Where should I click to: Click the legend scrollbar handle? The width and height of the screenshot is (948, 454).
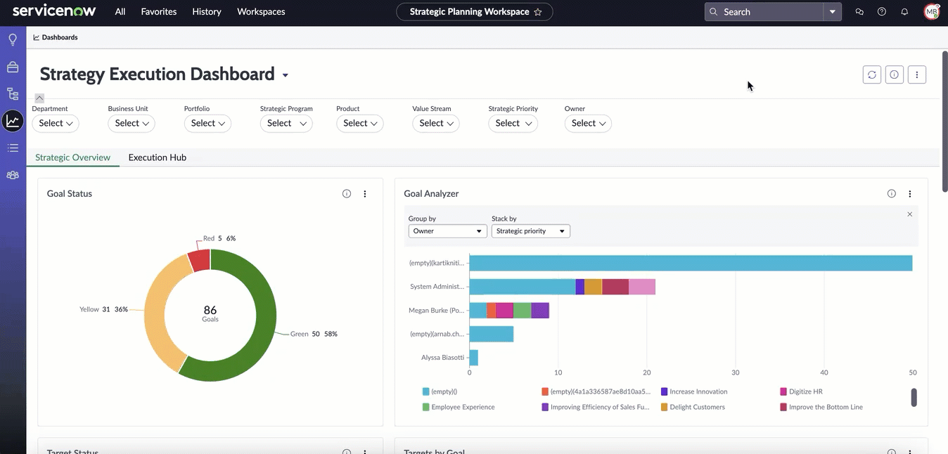(914, 397)
